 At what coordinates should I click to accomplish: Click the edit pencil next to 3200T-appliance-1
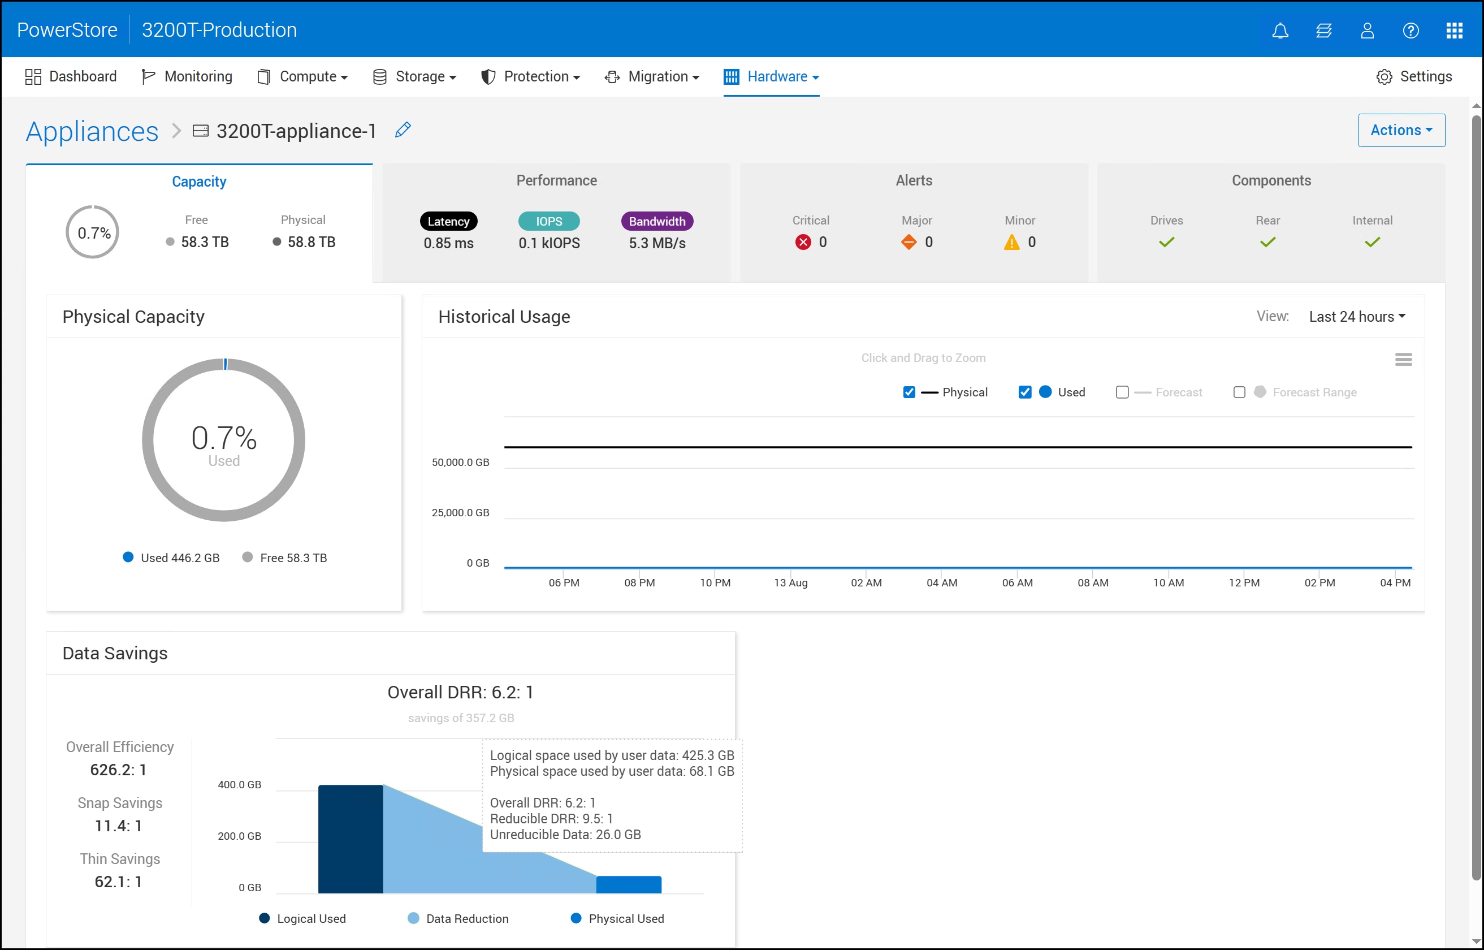[403, 129]
